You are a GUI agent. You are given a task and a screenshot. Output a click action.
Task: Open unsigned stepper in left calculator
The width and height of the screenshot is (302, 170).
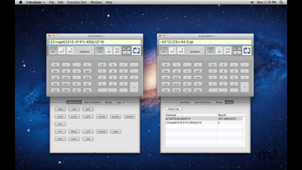(x=92, y=52)
